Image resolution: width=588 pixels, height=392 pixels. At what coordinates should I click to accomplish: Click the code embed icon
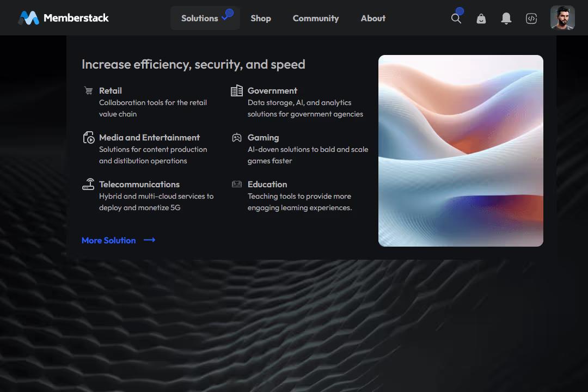531,19
